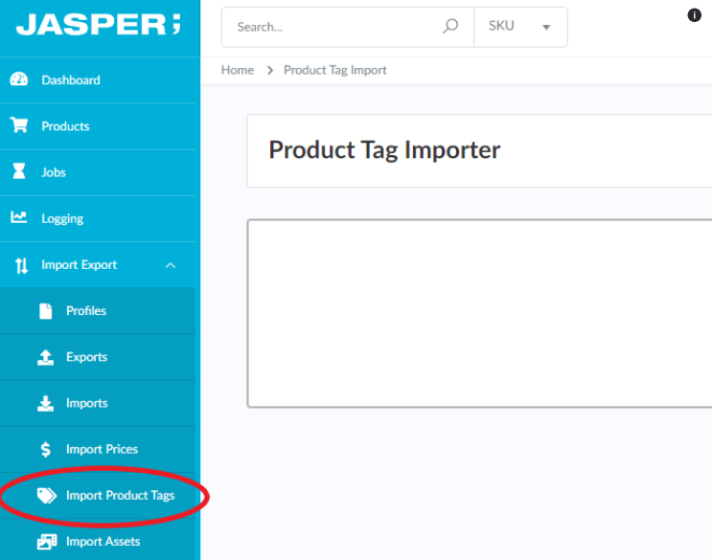This screenshot has height=560, width=712.
Task: Click the Import Prices dollar icon
Action: [45, 449]
